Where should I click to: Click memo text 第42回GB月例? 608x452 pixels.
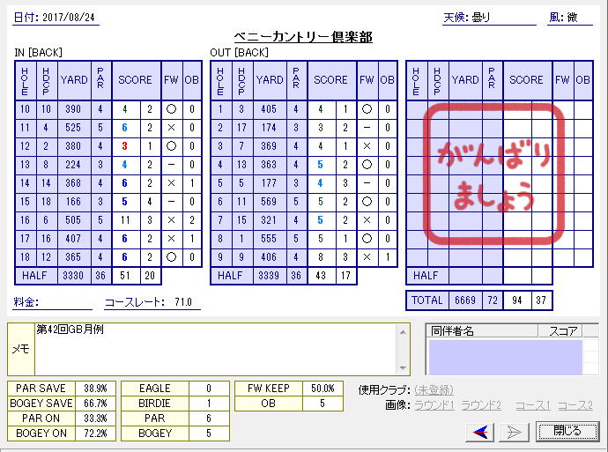[x=70, y=330]
